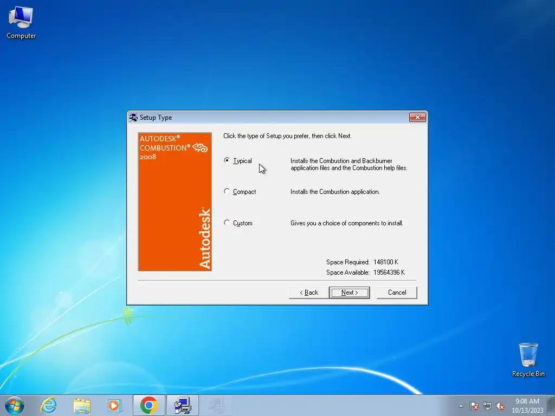Cancel the Combustion installation
The height and width of the screenshot is (416, 555).
point(397,292)
